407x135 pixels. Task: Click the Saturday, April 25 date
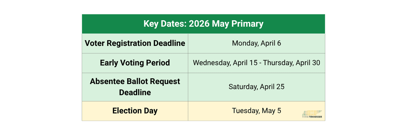(x=256, y=87)
